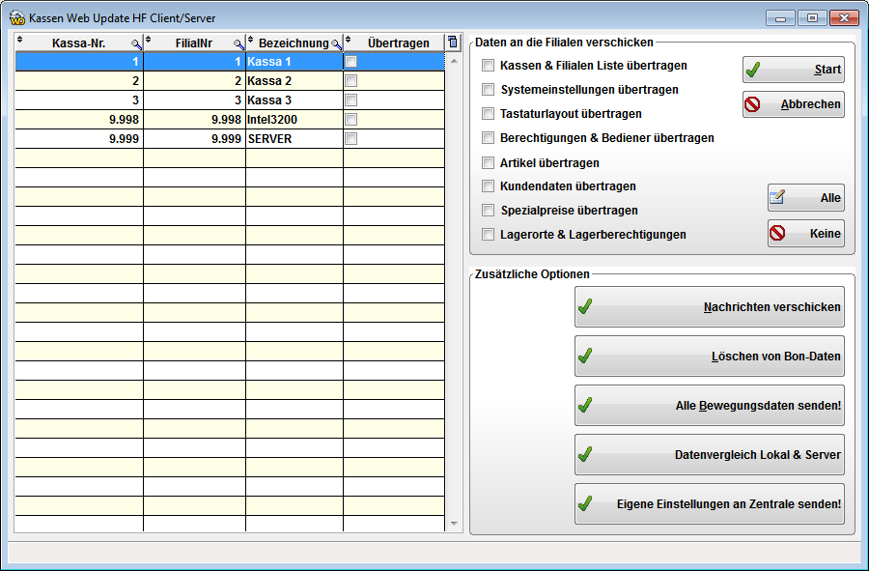Enable Kassen & Filialen Liste übertragen
Image resolution: width=869 pixels, height=571 pixels.
tap(488, 66)
